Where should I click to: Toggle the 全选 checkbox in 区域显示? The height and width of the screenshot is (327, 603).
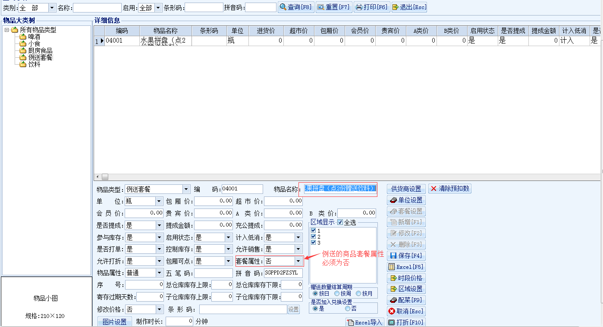tap(340, 222)
